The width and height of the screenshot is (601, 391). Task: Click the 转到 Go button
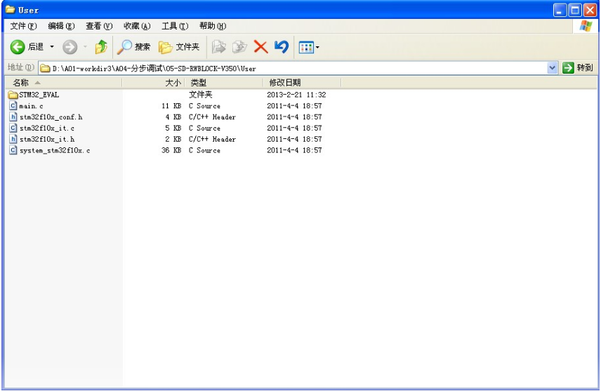(578, 68)
